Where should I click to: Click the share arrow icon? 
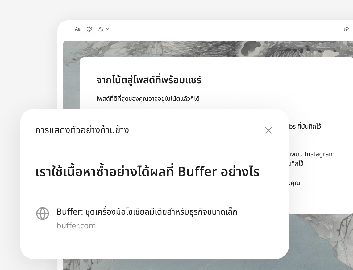click(346, 29)
